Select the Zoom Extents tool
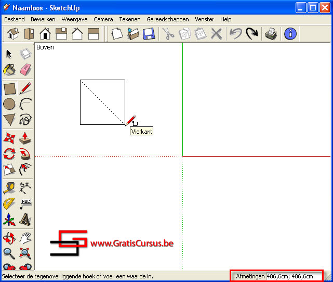This screenshot has height=282, width=333. 25,253
